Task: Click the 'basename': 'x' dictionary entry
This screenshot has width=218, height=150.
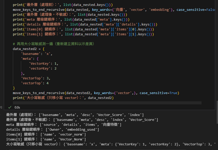Action: 37,54
